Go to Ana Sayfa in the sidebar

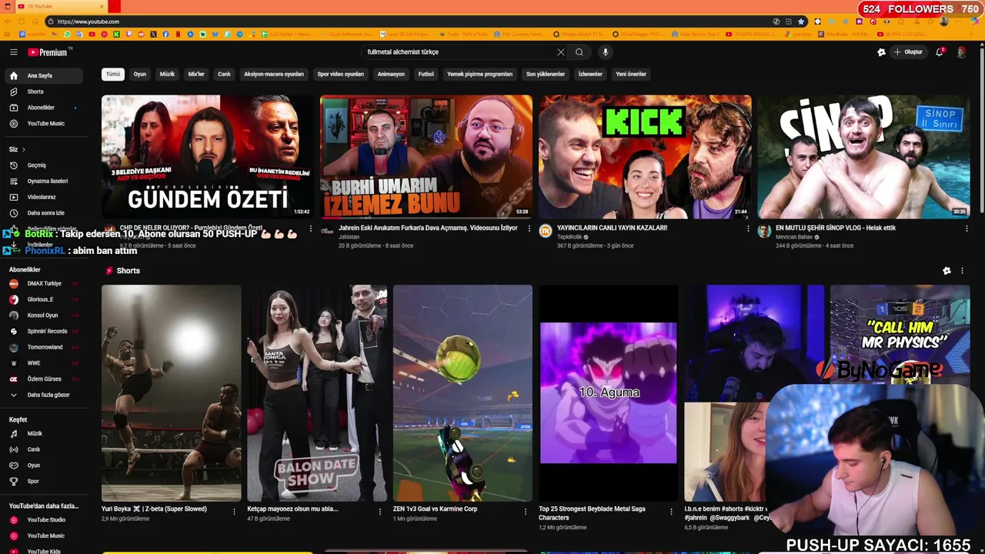pyautogui.click(x=44, y=75)
